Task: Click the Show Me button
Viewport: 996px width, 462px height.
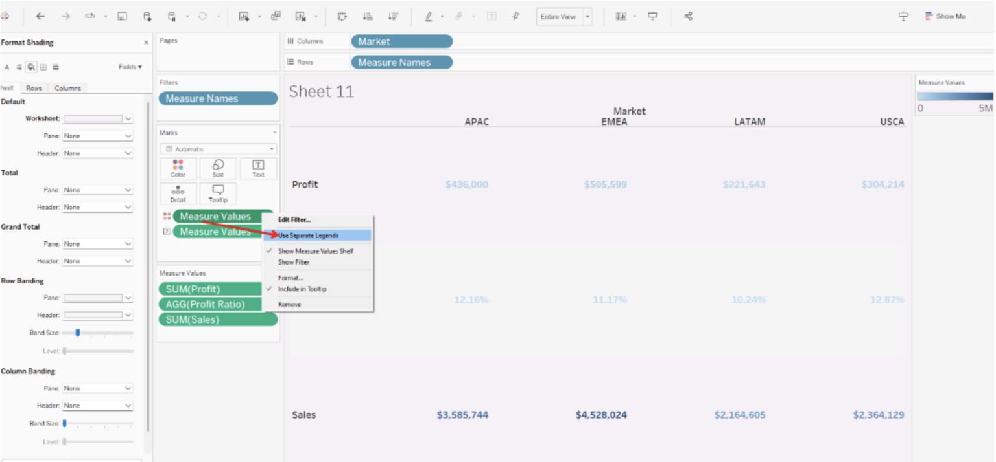Action: (x=945, y=16)
